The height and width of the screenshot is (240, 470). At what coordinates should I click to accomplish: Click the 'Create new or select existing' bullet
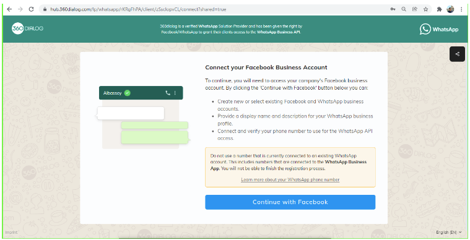click(290, 105)
